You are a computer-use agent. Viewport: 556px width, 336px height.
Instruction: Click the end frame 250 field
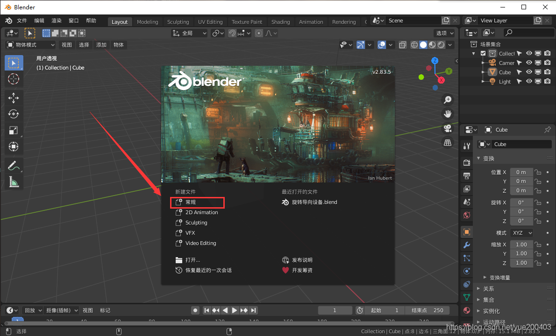click(428, 310)
